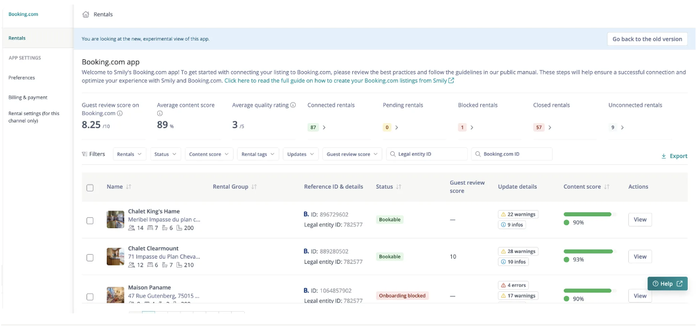Click warning triangle icon on 28 warnings badge
699x332 pixels.
pyautogui.click(x=503, y=251)
